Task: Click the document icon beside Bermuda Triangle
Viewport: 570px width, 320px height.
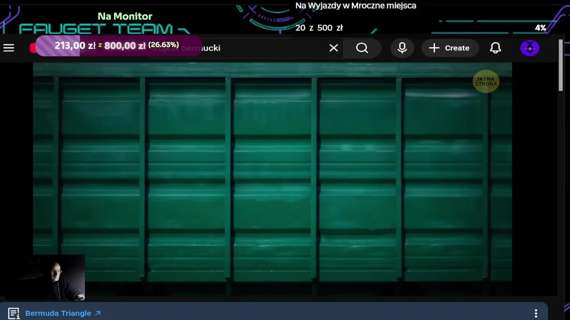Action: [14, 313]
